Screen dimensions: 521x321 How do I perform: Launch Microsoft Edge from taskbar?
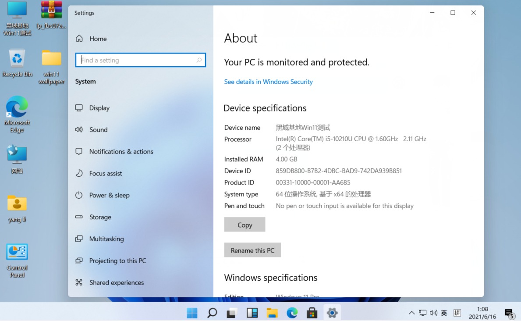click(x=292, y=313)
